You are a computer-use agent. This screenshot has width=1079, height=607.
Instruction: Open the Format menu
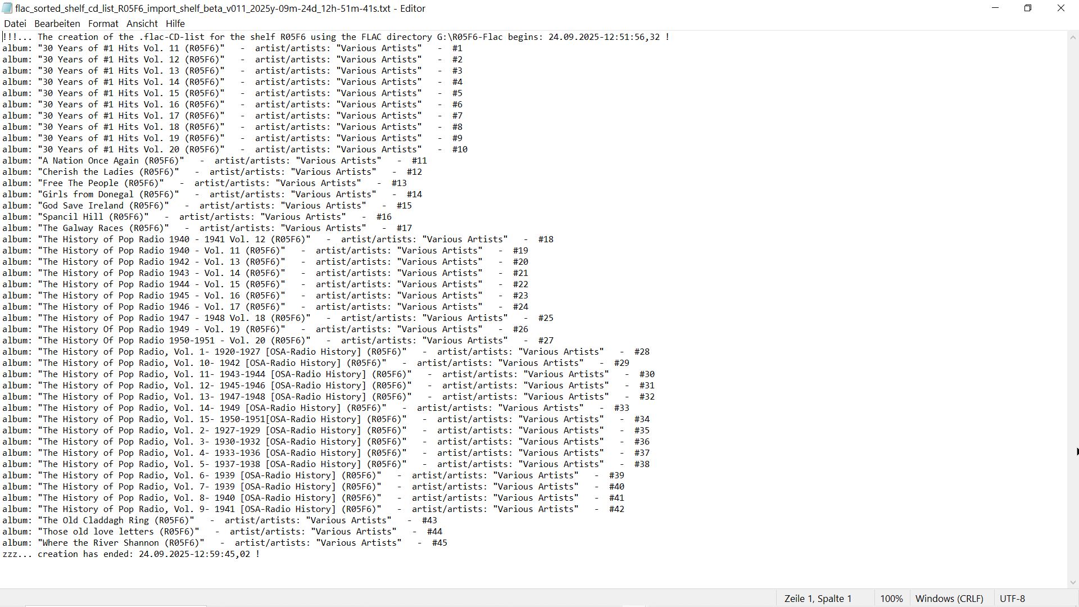tap(103, 24)
